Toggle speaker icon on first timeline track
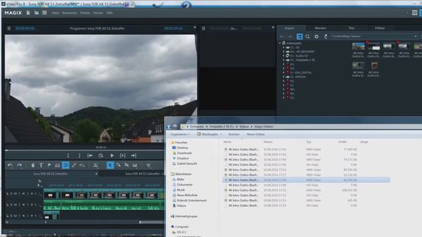Screen dimensions: 422x237 click(x=24, y=194)
